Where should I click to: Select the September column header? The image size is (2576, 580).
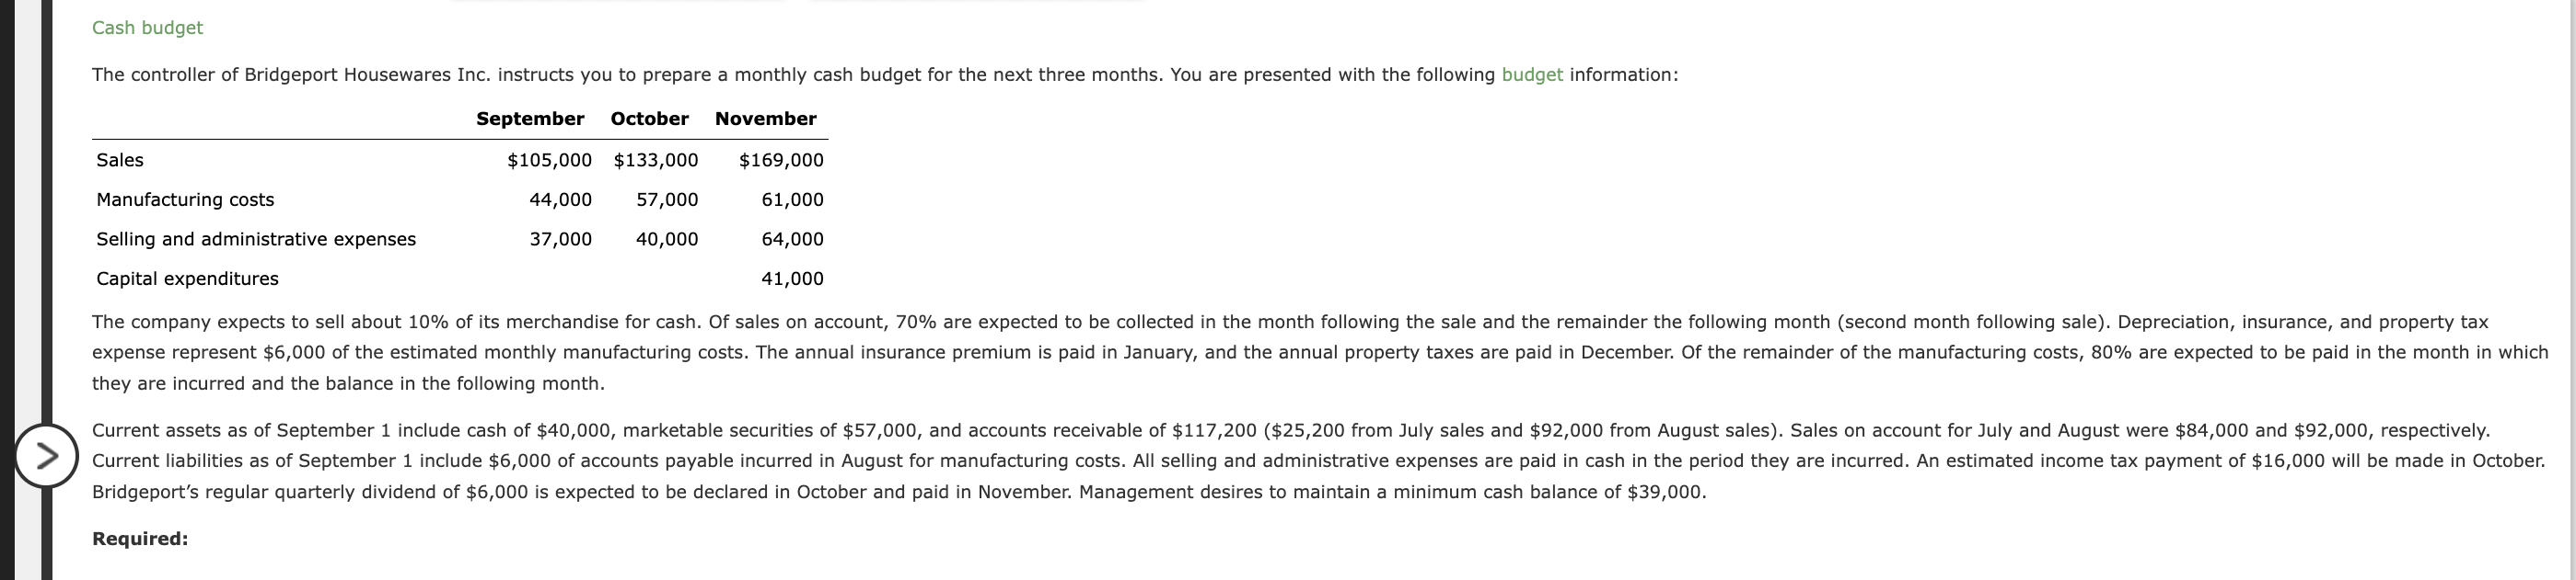[530, 119]
